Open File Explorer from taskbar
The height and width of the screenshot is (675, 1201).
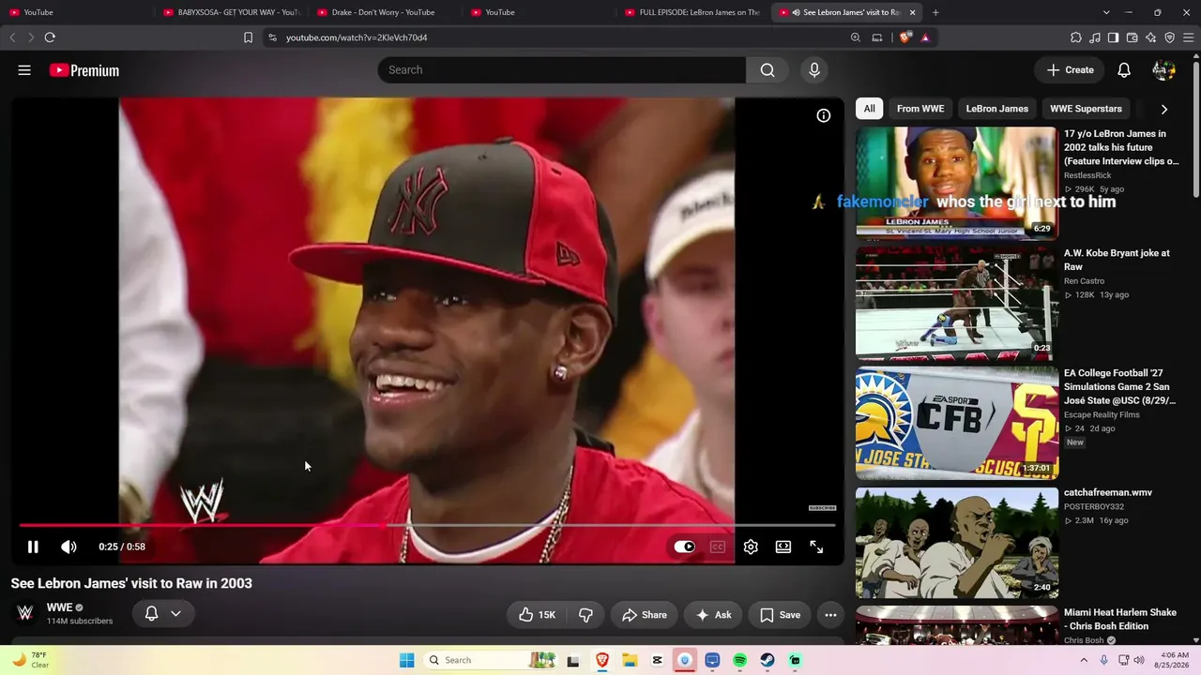click(630, 660)
